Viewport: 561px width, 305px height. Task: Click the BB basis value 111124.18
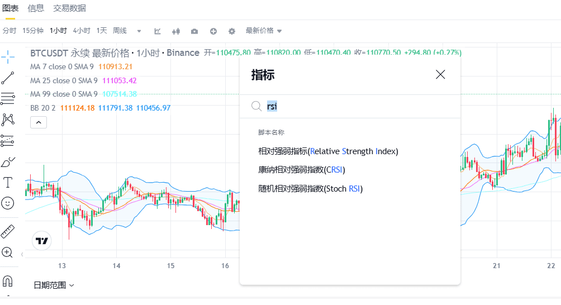point(77,108)
